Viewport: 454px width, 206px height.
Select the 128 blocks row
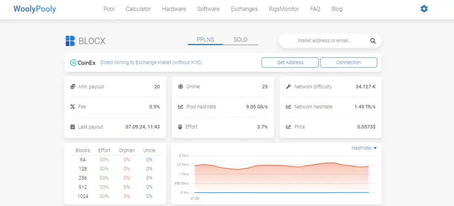[115, 169]
